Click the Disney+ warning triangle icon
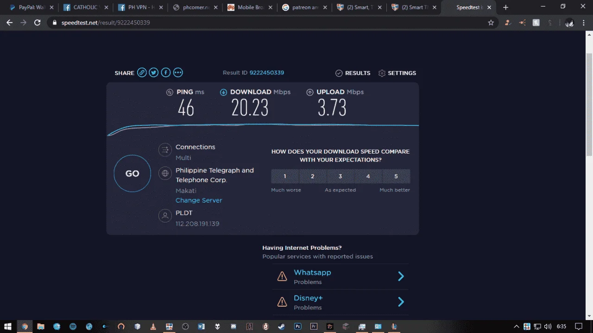Screen dimensions: 593x333 pyautogui.click(x=282, y=302)
